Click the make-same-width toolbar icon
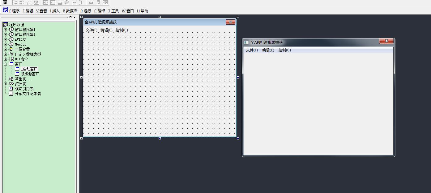Screen dimensions: 431x193 (91, 2)
